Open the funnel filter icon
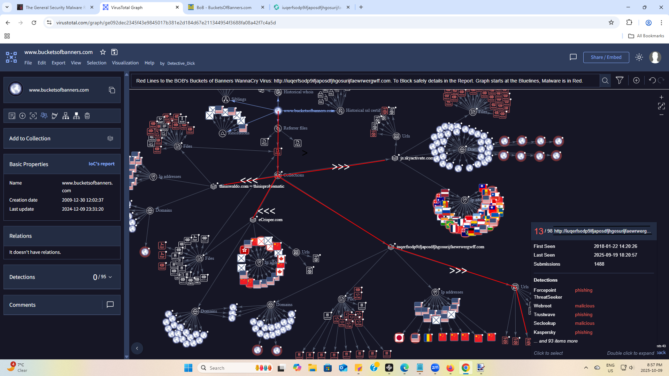Screen dimensions: 669x376 point(620,80)
